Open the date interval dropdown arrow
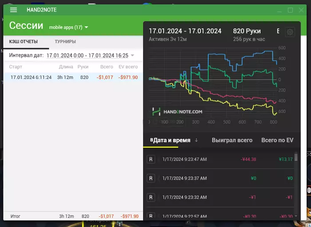This screenshot has height=227, width=311. point(132,55)
